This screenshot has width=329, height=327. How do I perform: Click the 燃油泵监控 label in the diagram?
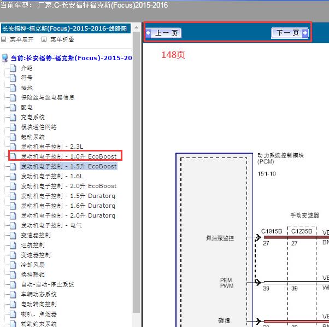point(220,238)
